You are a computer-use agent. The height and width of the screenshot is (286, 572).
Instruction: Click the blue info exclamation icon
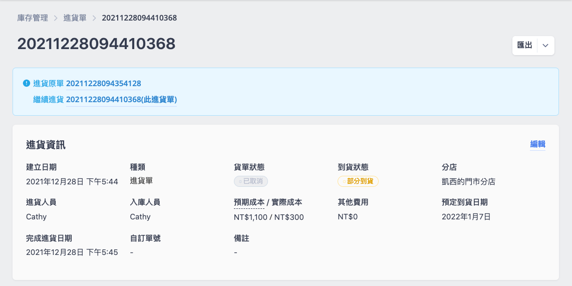pyautogui.click(x=26, y=83)
